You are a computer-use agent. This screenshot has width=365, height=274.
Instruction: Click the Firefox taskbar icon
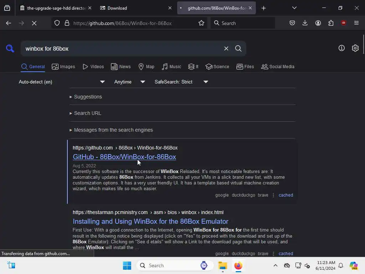pos(238,265)
